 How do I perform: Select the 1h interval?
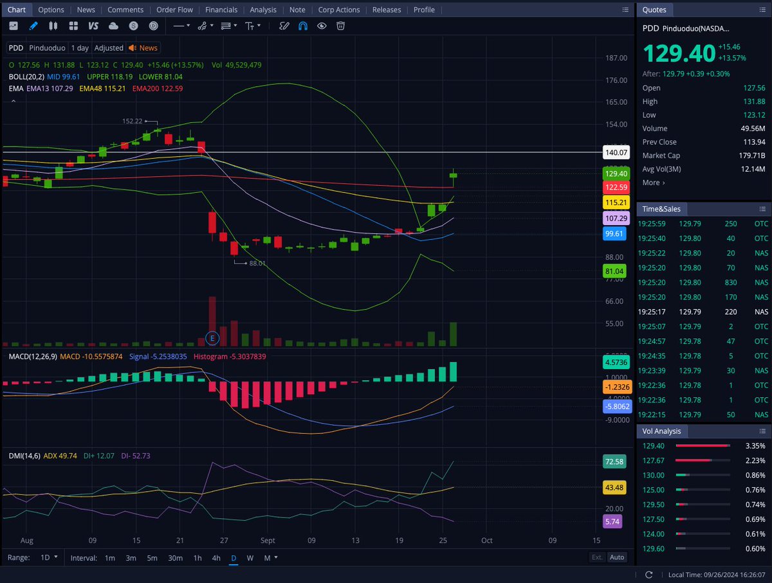coord(198,558)
